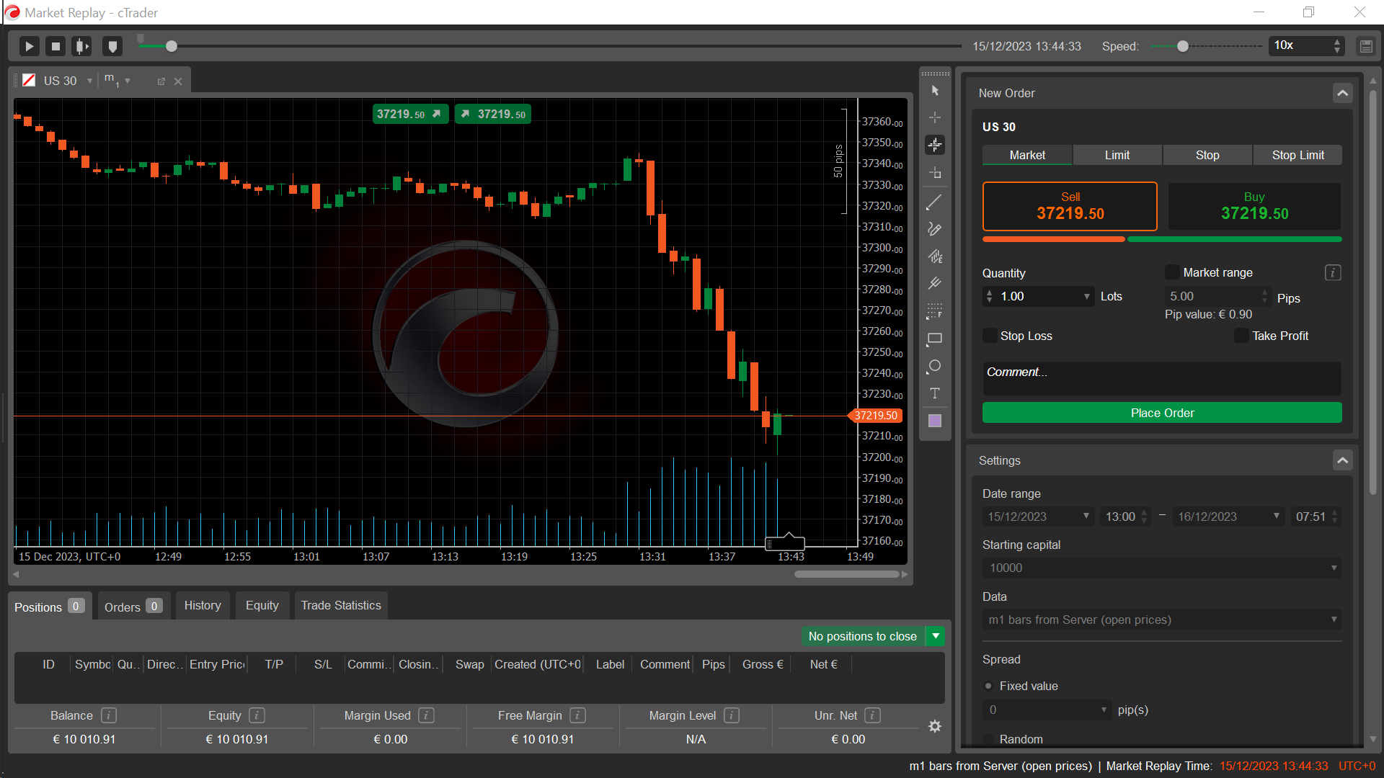Click the Comment input field
This screenshot has height=778, width=1384.
(1162, 378)
